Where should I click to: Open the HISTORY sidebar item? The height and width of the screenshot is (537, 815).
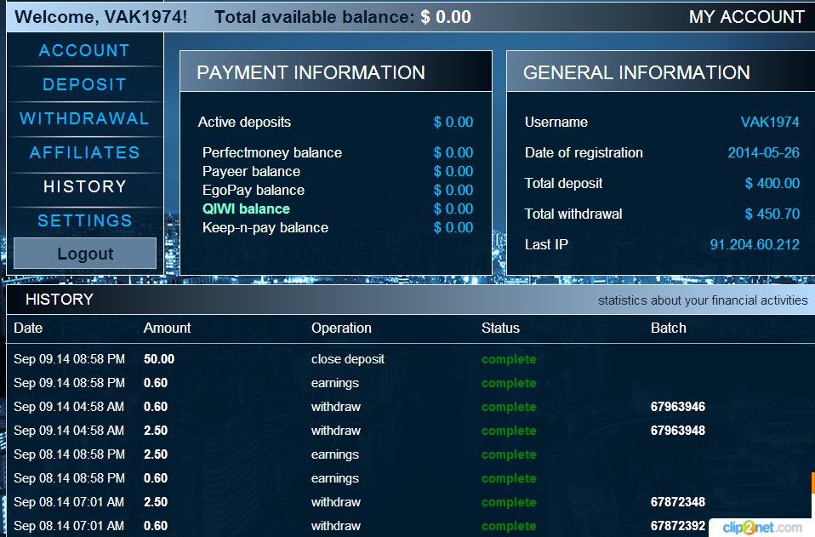tap(84, 186)
